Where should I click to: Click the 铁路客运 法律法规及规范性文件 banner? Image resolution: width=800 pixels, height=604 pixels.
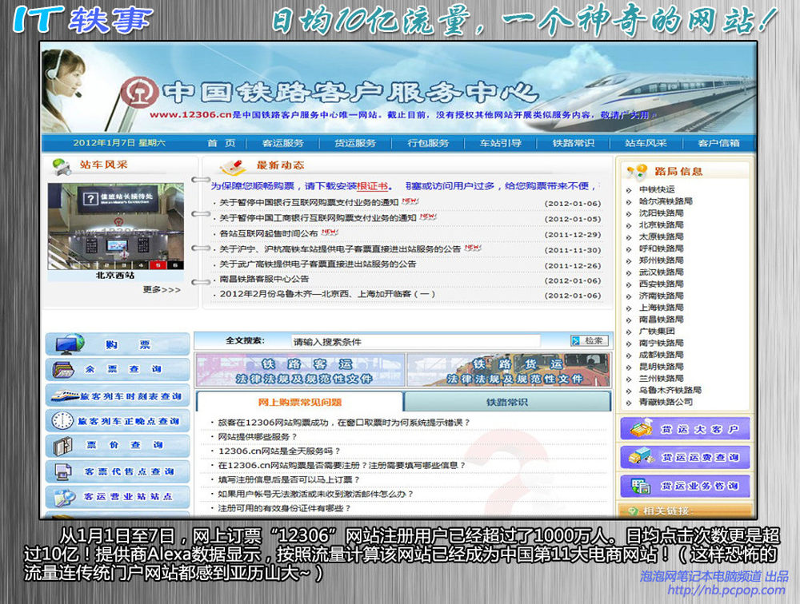click(x=301, y=370)
